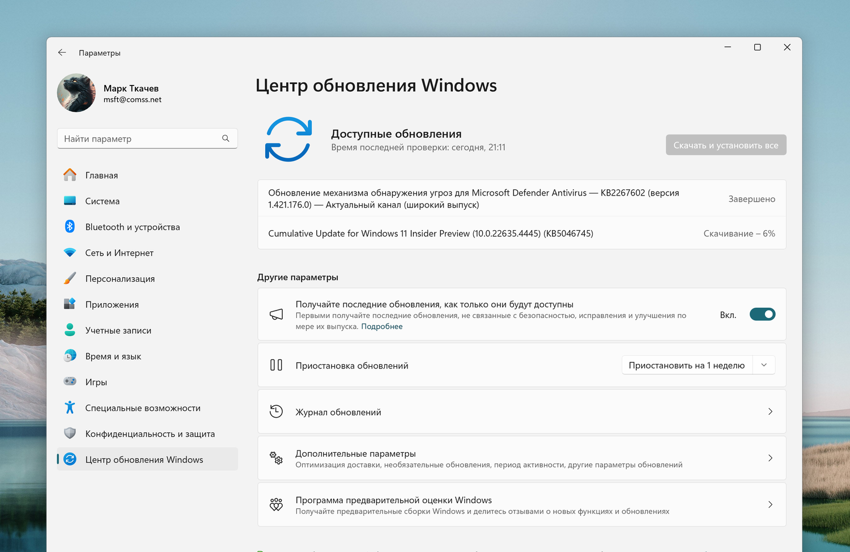Click the back arrow icon in Settings
The image size is (850, 552).
point(62,53)
